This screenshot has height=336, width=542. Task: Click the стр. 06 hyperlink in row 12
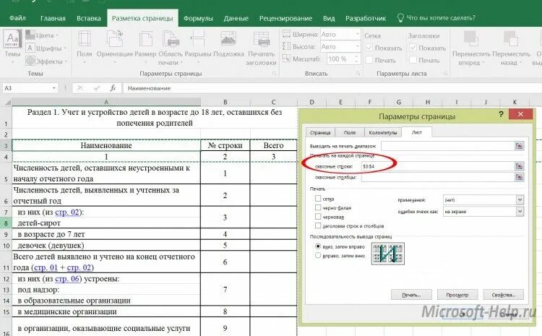point(67,279)
